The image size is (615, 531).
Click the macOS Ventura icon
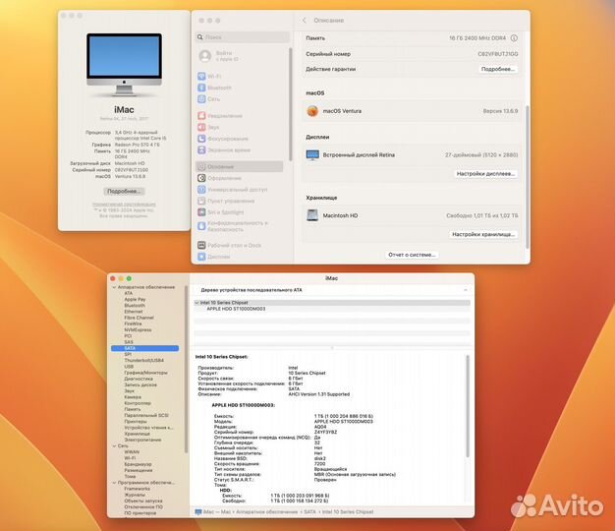tap(312, 111)
